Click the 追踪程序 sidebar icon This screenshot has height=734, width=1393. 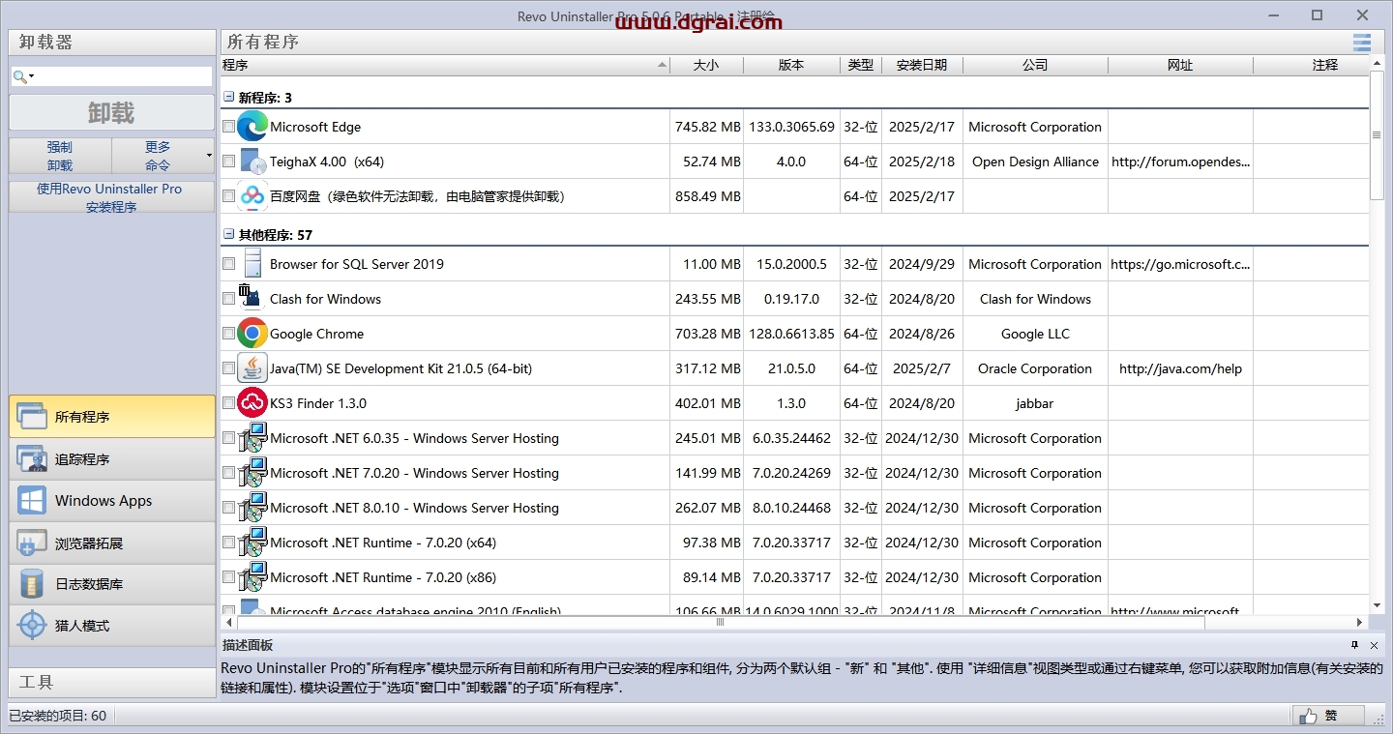(32, 459)
